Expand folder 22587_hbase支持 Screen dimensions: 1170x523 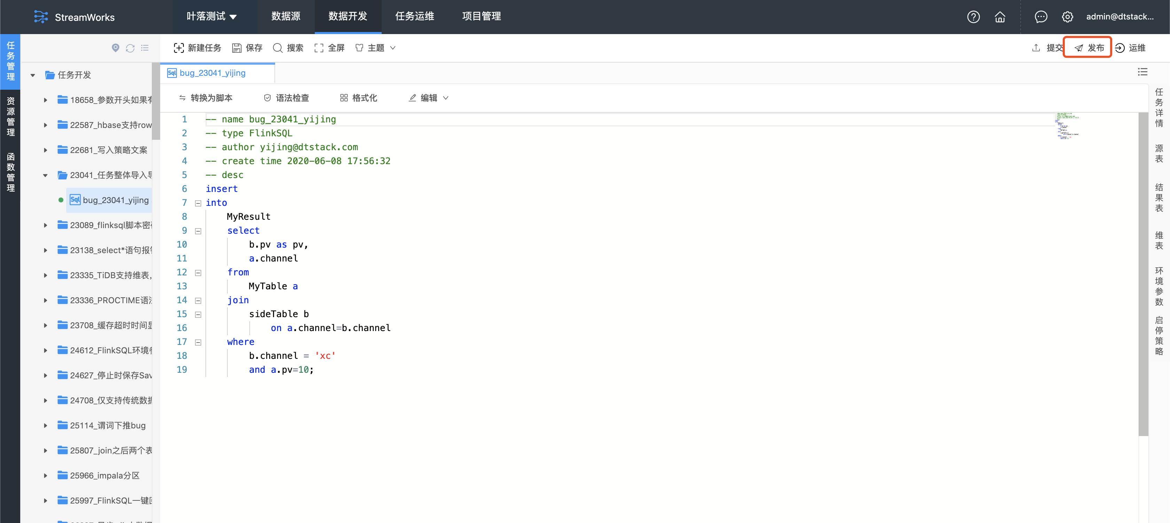point(45,125)
